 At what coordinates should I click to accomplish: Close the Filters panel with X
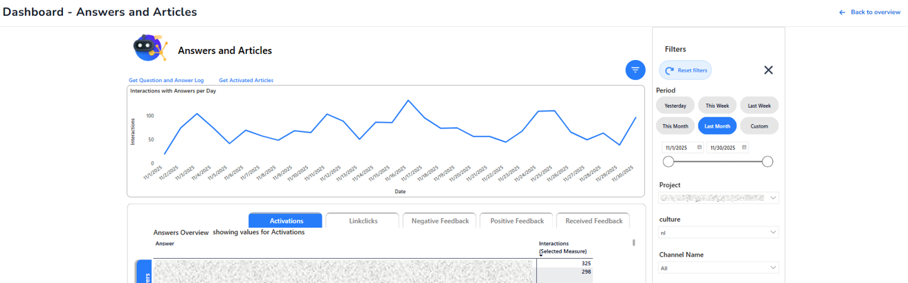point(768,70)
